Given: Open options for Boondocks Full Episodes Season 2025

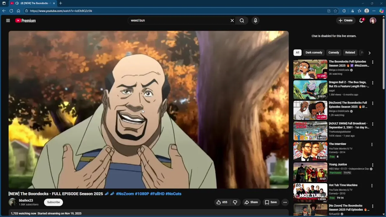Looking at the screenshot, I should point(373,62).
